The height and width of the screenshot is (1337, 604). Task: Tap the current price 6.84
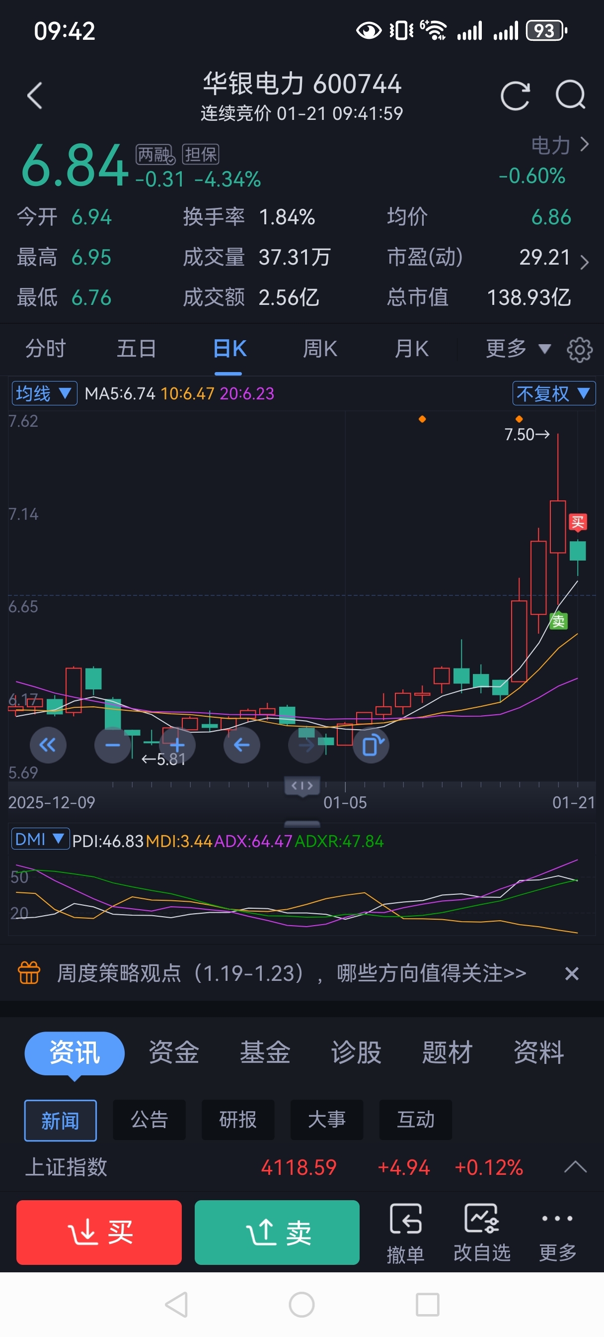(75, 165)
